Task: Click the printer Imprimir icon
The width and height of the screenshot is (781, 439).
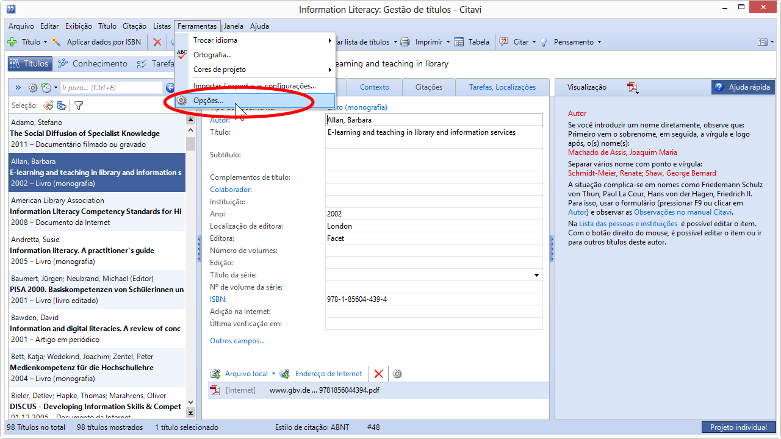Action: (405, 42)
